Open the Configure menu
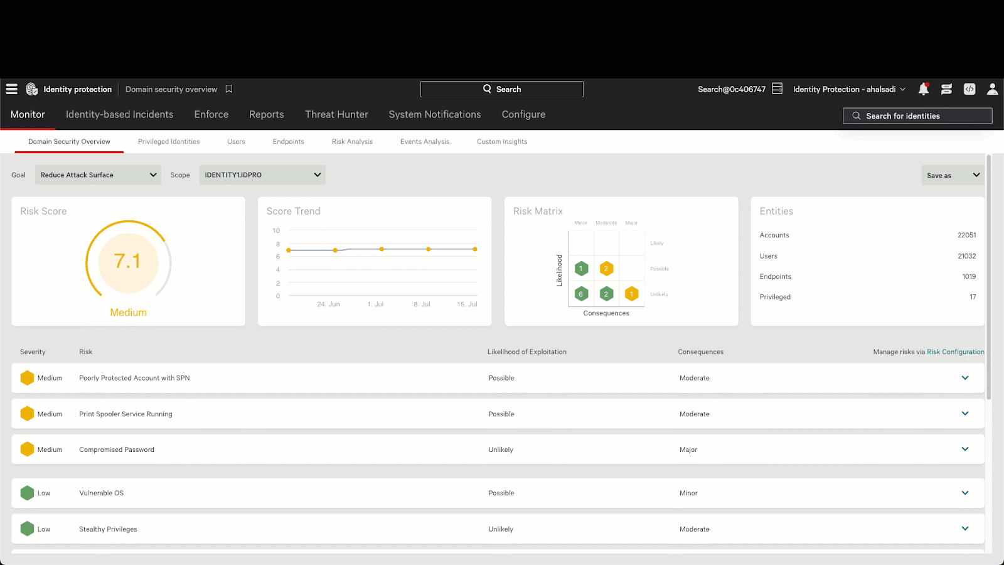This screenshot has height=565, width=1004. [523, 114]
